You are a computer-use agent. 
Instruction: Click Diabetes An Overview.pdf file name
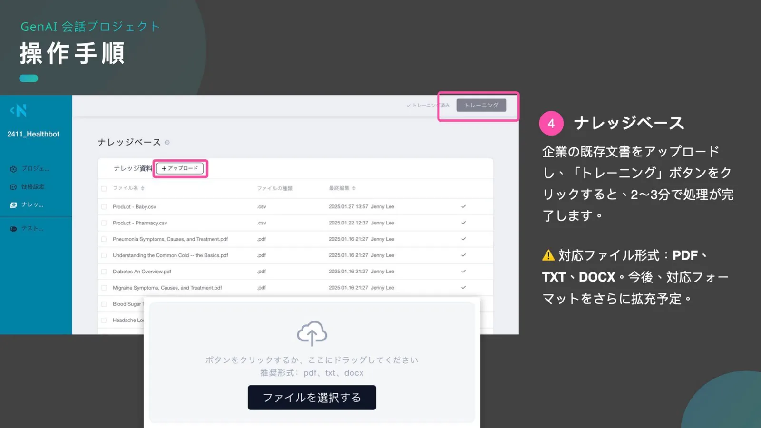(142, 272)
